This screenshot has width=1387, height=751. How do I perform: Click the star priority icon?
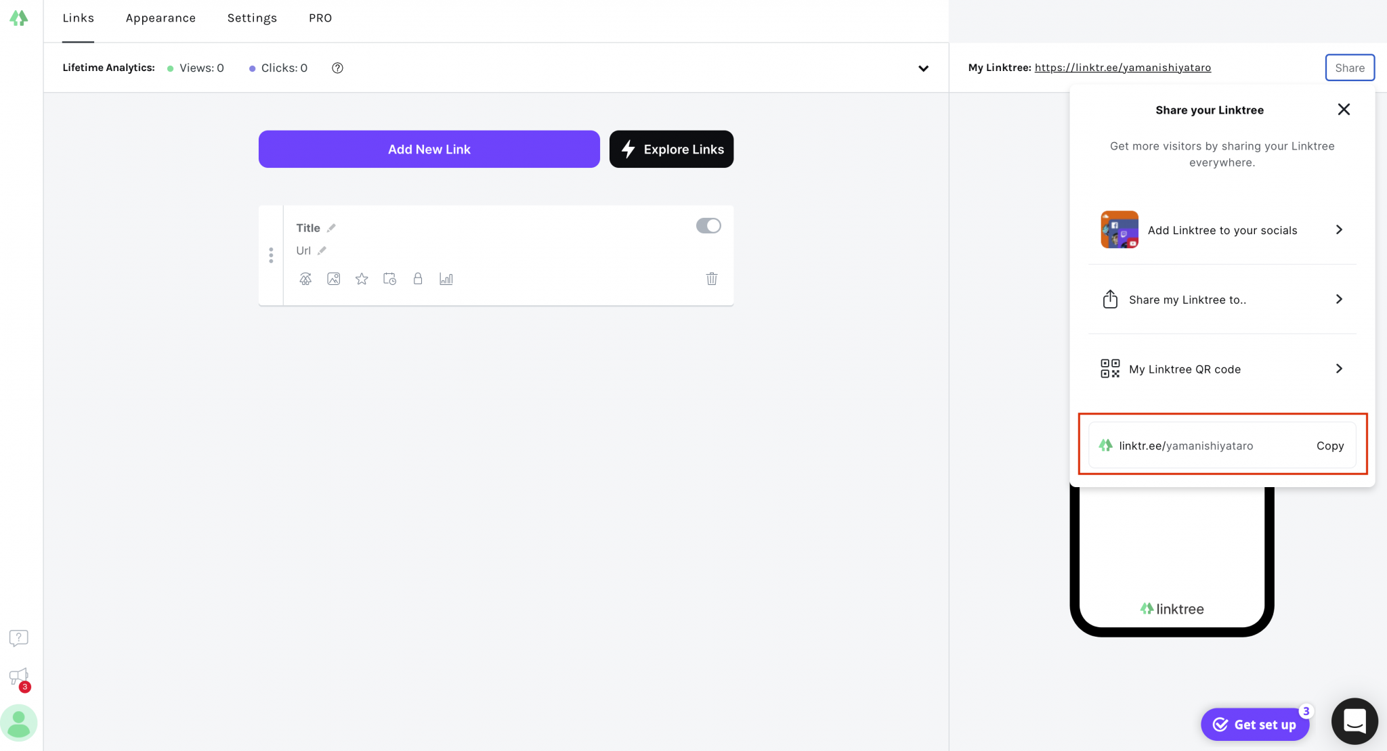coord(362,279)
